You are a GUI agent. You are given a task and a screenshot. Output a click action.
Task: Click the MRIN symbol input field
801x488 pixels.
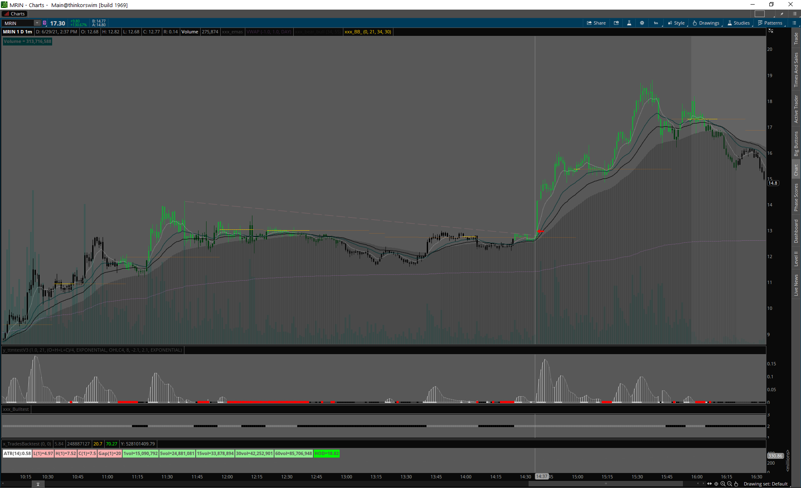[x=18, y=23]
